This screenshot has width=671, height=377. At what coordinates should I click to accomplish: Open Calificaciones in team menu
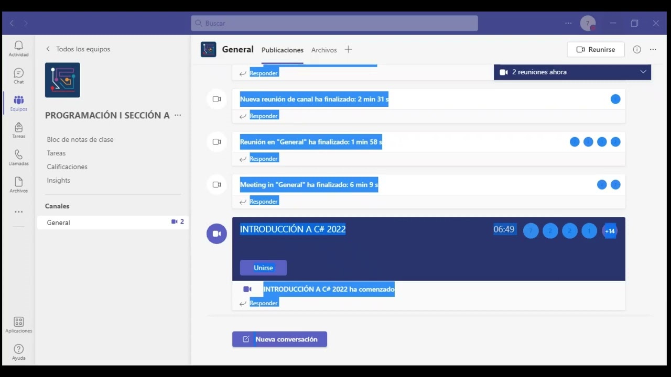point(67,167)
